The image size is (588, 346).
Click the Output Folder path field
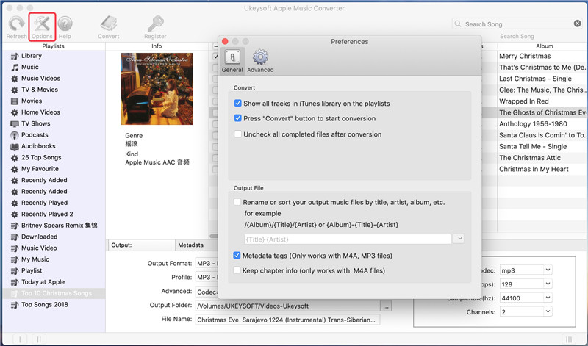[x=287, y=306]
